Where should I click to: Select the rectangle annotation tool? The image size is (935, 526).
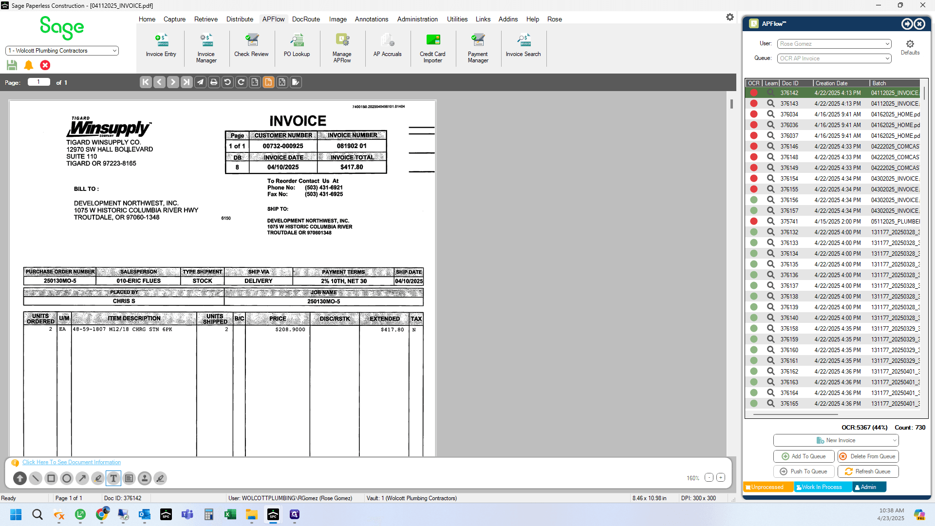coord(51,478)
